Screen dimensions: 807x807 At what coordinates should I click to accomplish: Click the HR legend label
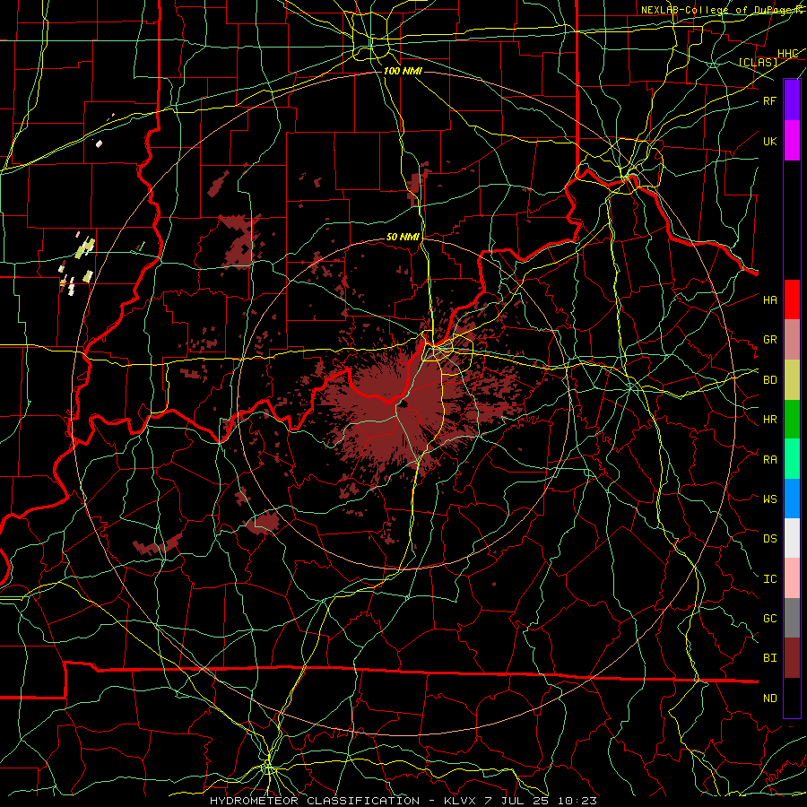click(769, 420)
